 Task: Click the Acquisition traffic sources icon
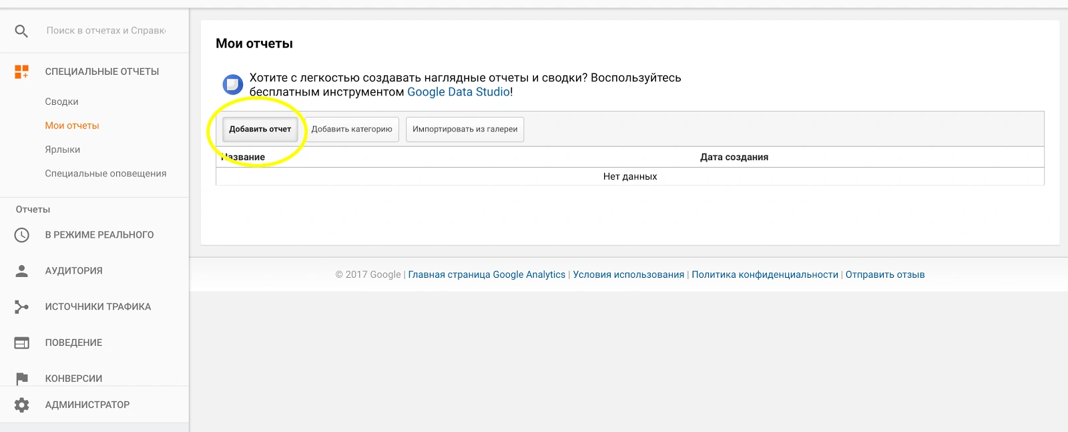pos(21,306)
